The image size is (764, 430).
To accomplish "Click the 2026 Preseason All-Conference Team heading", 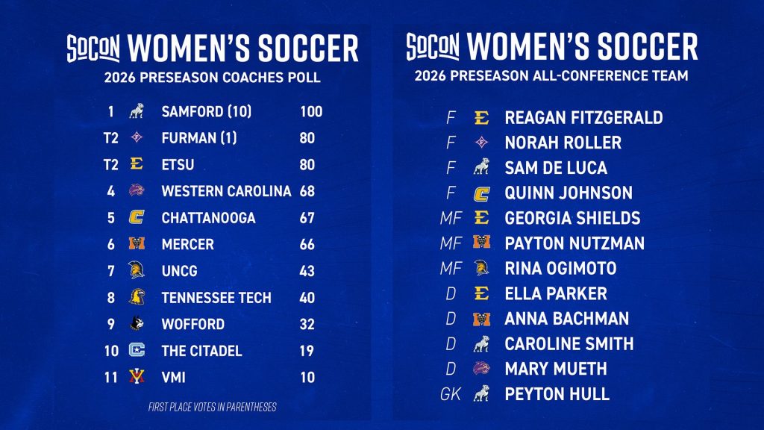I will [x=551, y=76].
